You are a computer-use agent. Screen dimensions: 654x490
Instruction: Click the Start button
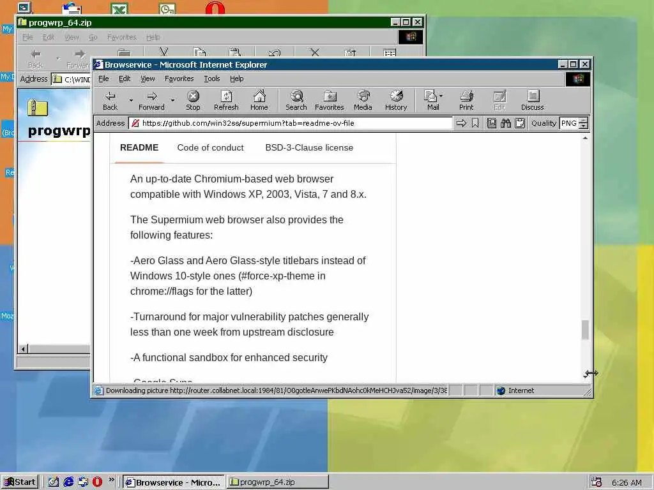(20, 482)
